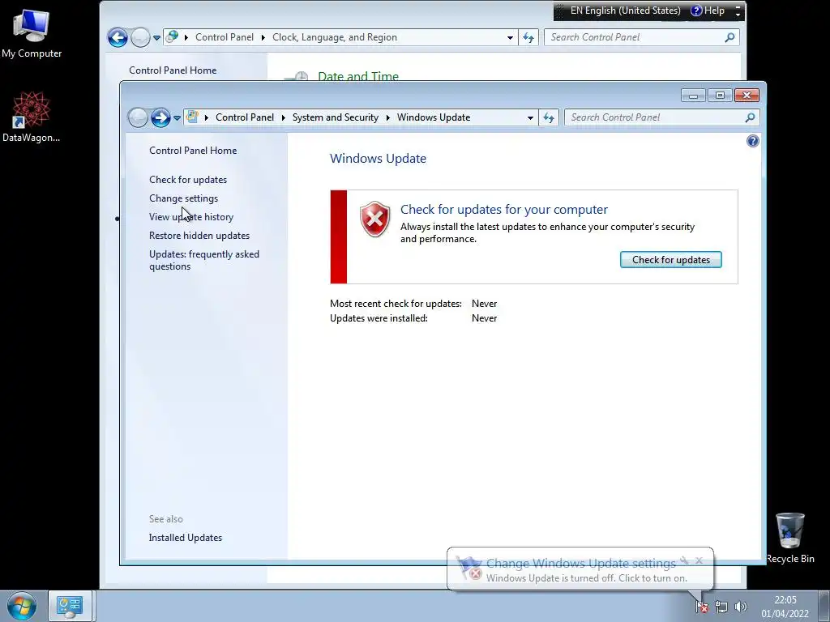Open recent pages dropdown in Windows Update

pos(177,118)
